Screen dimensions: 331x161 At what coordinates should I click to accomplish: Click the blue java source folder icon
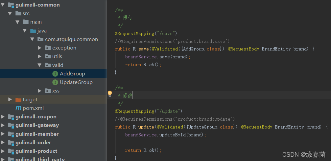click(33, 31)
